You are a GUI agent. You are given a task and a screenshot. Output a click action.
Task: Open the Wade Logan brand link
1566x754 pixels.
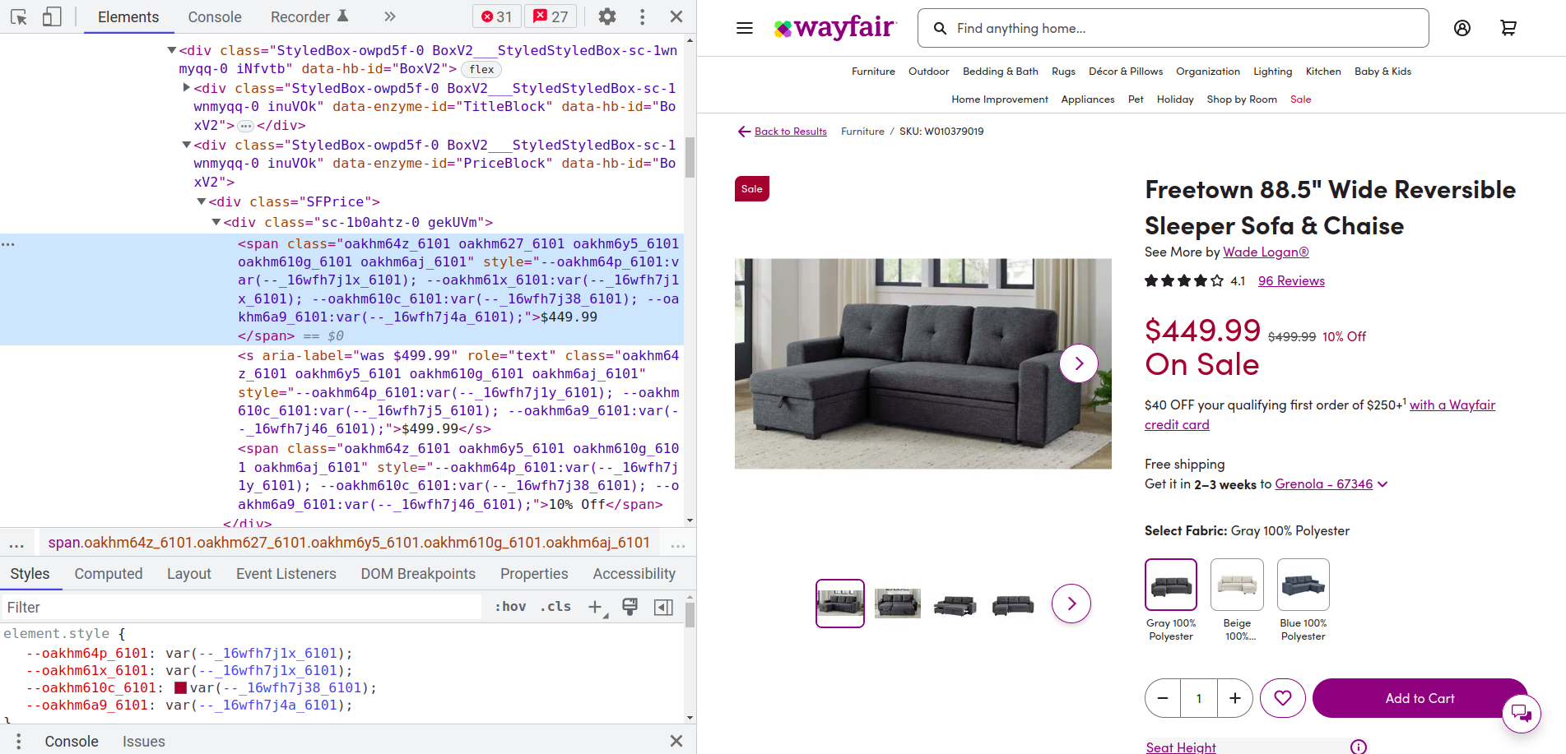pos(1266,252)
